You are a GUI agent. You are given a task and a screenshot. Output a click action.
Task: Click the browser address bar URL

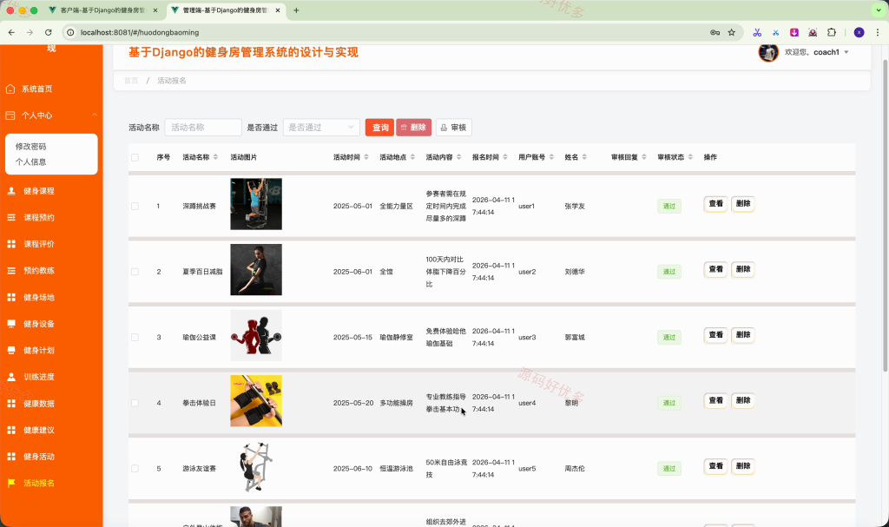pyautogui.click(x=140, y=32)
